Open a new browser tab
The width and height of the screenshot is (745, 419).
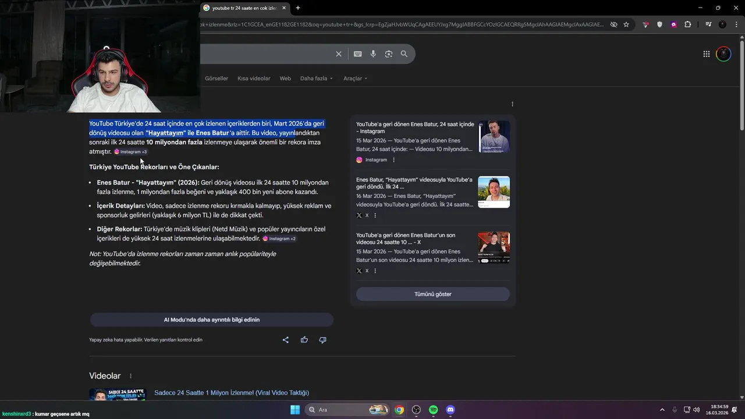click(x=298, y=8)
